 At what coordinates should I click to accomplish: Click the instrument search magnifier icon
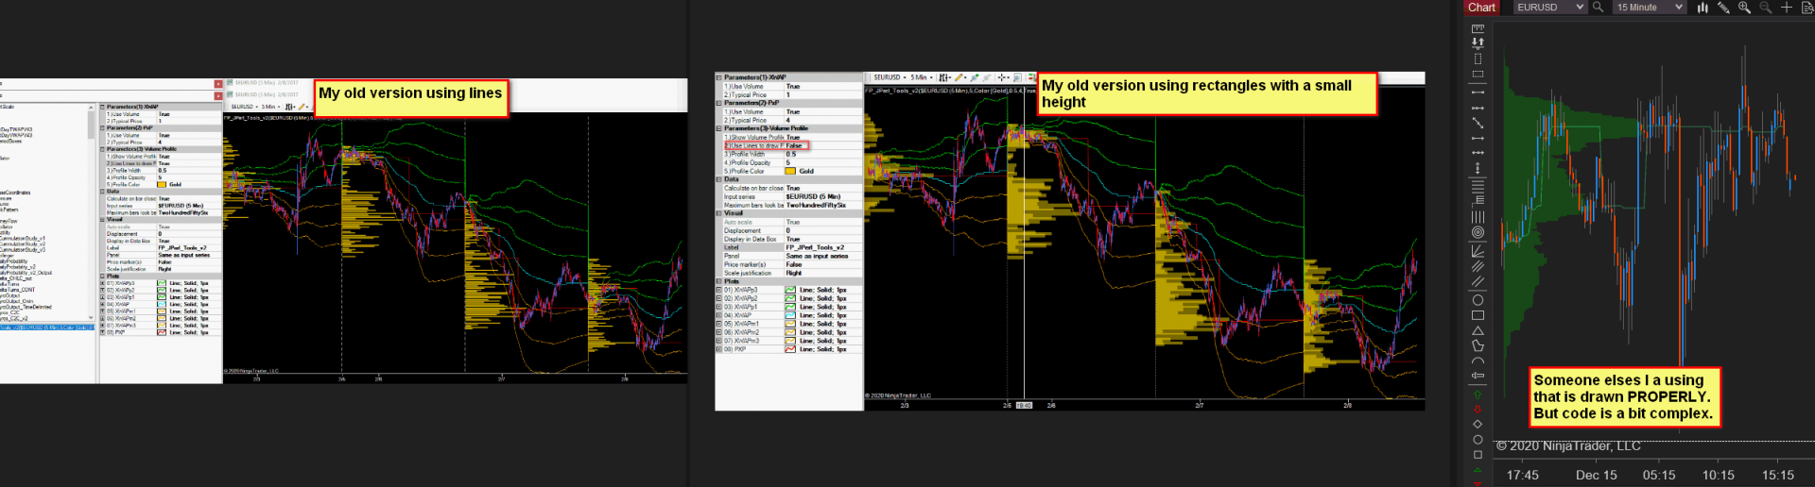point(1598,7)
